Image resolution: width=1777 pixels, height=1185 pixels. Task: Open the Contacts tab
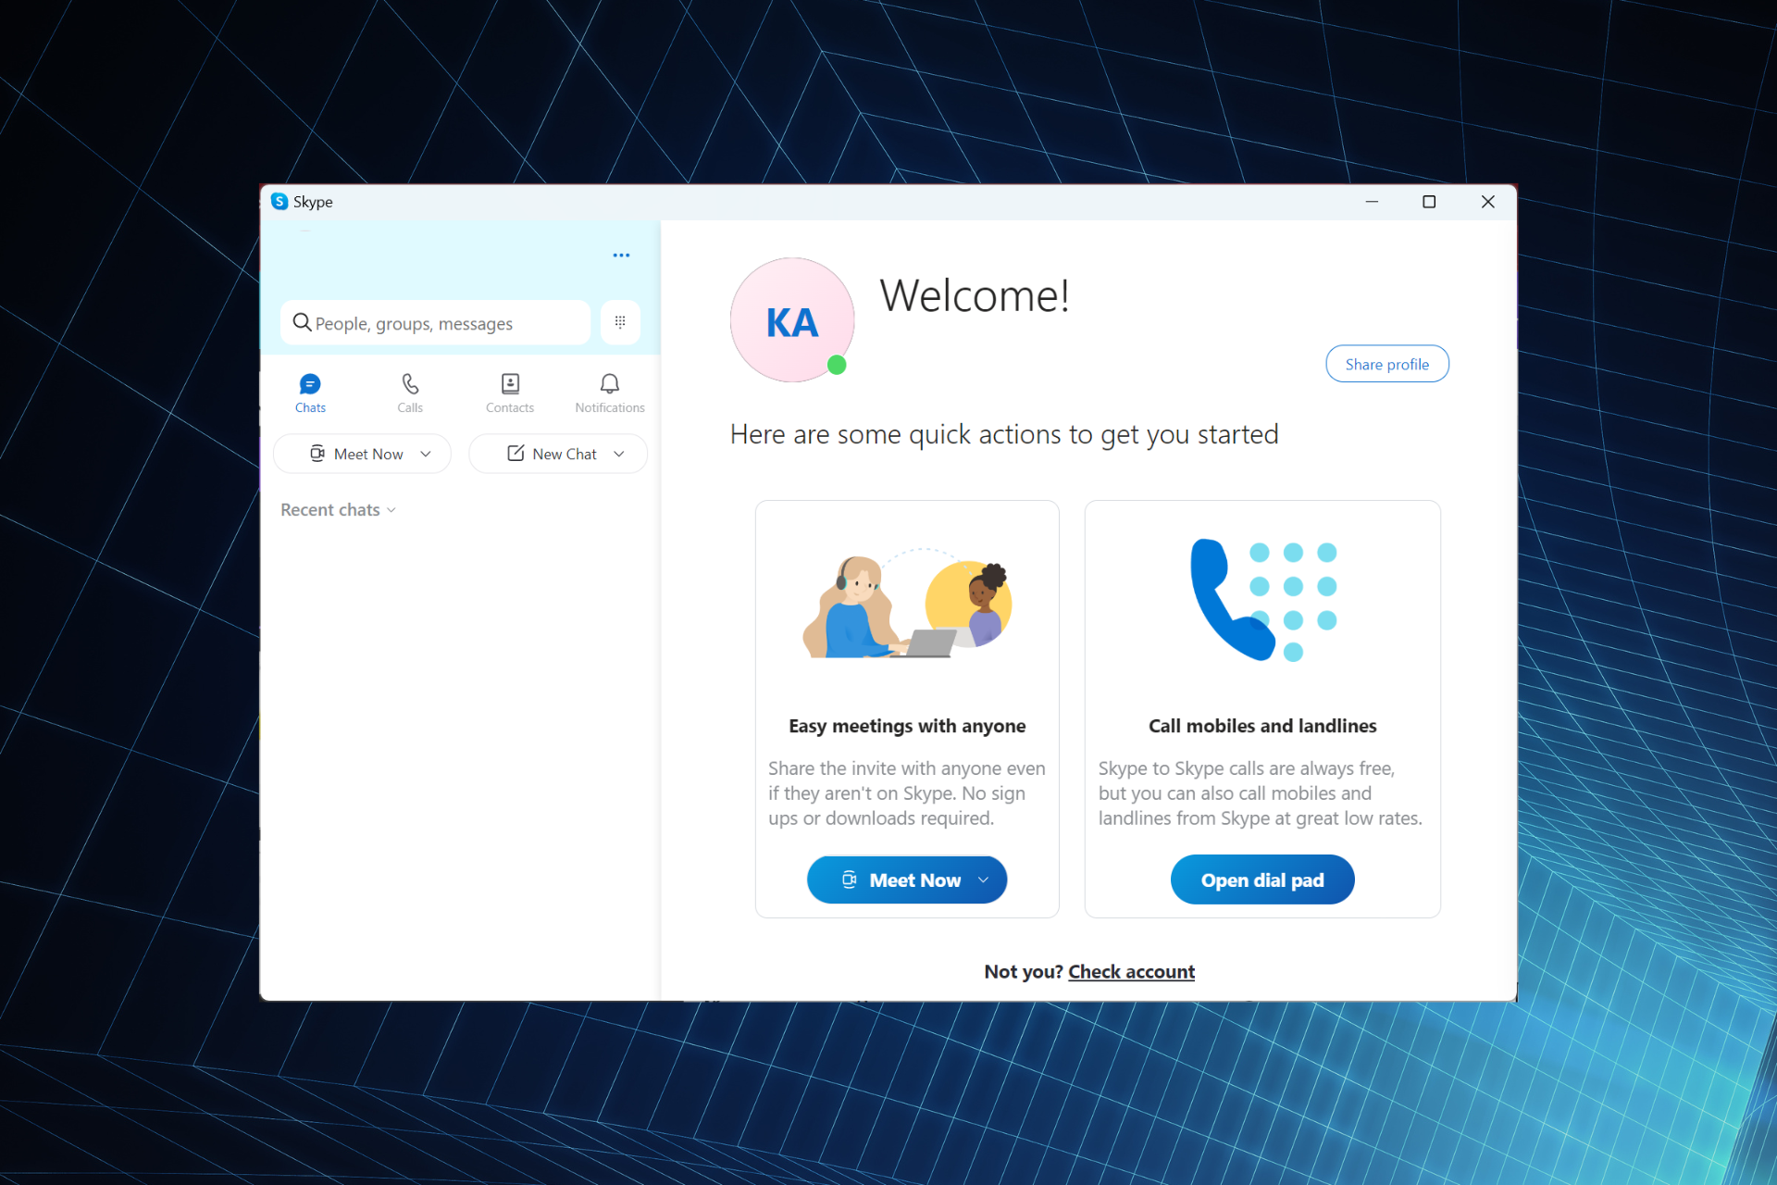coord(510,393)
